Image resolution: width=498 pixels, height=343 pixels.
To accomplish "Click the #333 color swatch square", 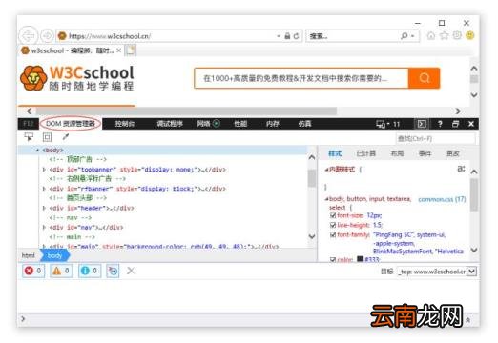I will (x=360, y=259).
